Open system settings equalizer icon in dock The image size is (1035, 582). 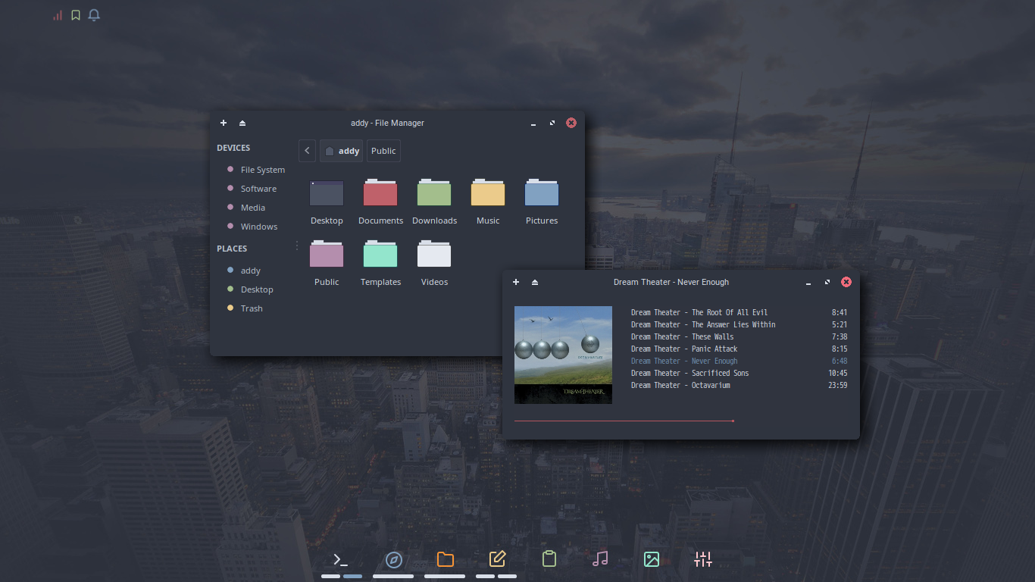pyautogui.click(x=703, y=559)
